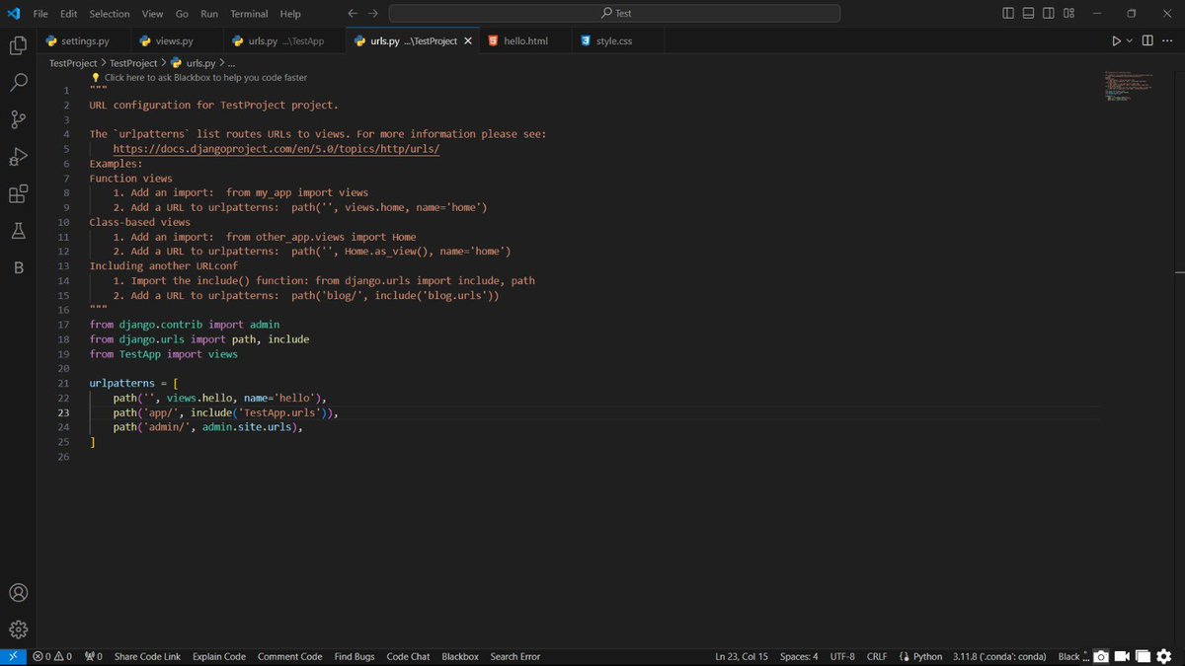This screenshot has width=1185, height=666.
Task: Go back with the left arrow
Action: click(x=354, y=14)
